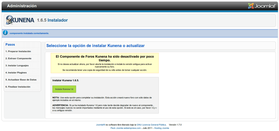Screen dimensions: 279x131
Task: Click the 'Se recomienda tener una copia de seguridad' line
Action: (x=104, y=70)
